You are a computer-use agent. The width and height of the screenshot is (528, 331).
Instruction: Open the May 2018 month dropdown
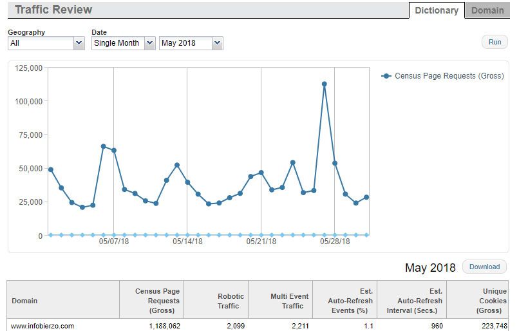point(191,43)
